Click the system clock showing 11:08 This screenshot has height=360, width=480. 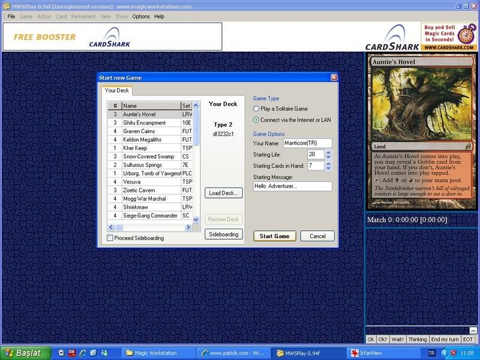[467, 353]
